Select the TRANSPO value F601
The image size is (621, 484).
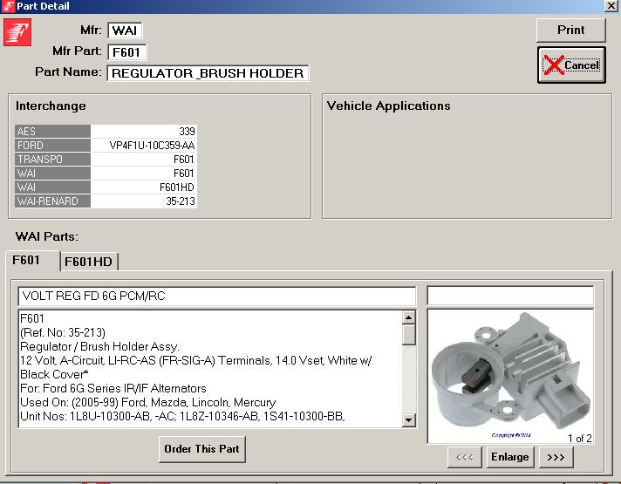(x=144, y=160)
